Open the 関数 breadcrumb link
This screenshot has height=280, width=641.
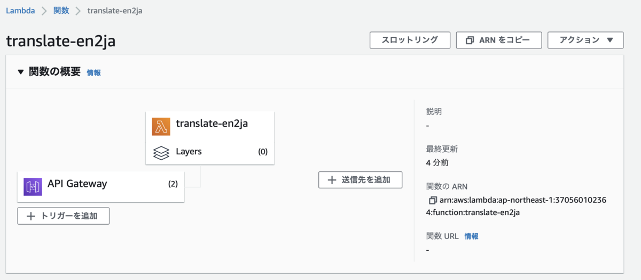(x=61, y=10)
